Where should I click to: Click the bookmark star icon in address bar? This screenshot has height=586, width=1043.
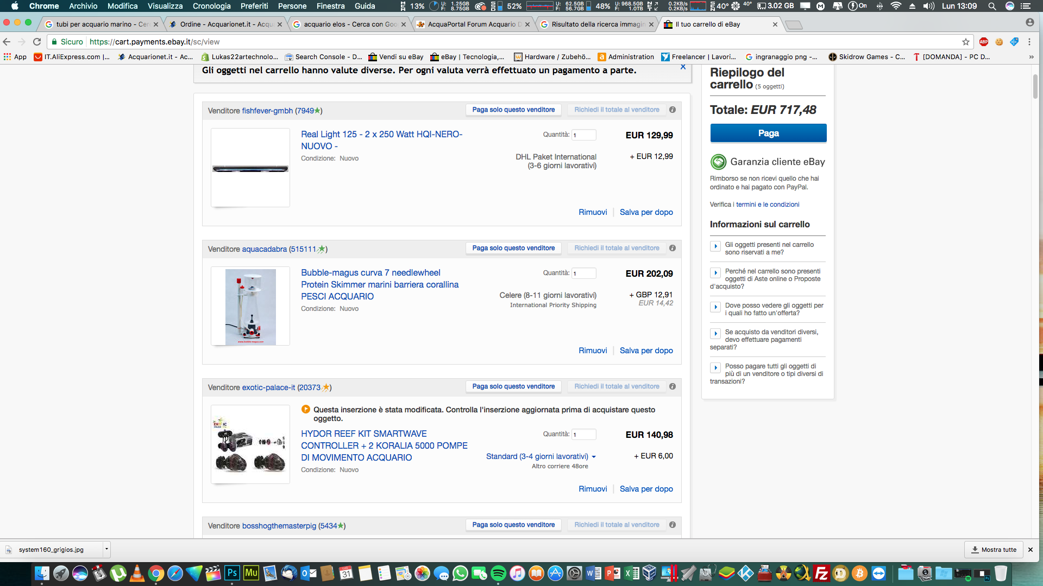pos(965,42)
